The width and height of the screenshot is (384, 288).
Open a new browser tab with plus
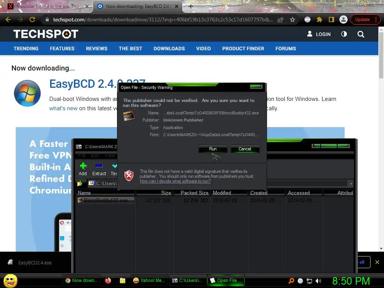[191, 6]
